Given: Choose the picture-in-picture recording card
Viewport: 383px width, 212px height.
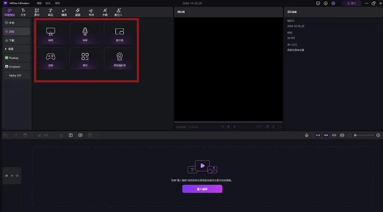Looking at the screenshot, I should pyautogui.click(x=120, y=34).
